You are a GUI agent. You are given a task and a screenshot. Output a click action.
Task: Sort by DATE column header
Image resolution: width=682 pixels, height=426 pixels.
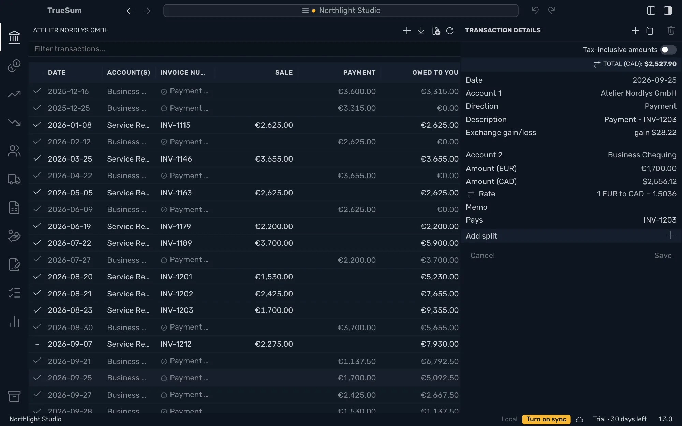57,72
